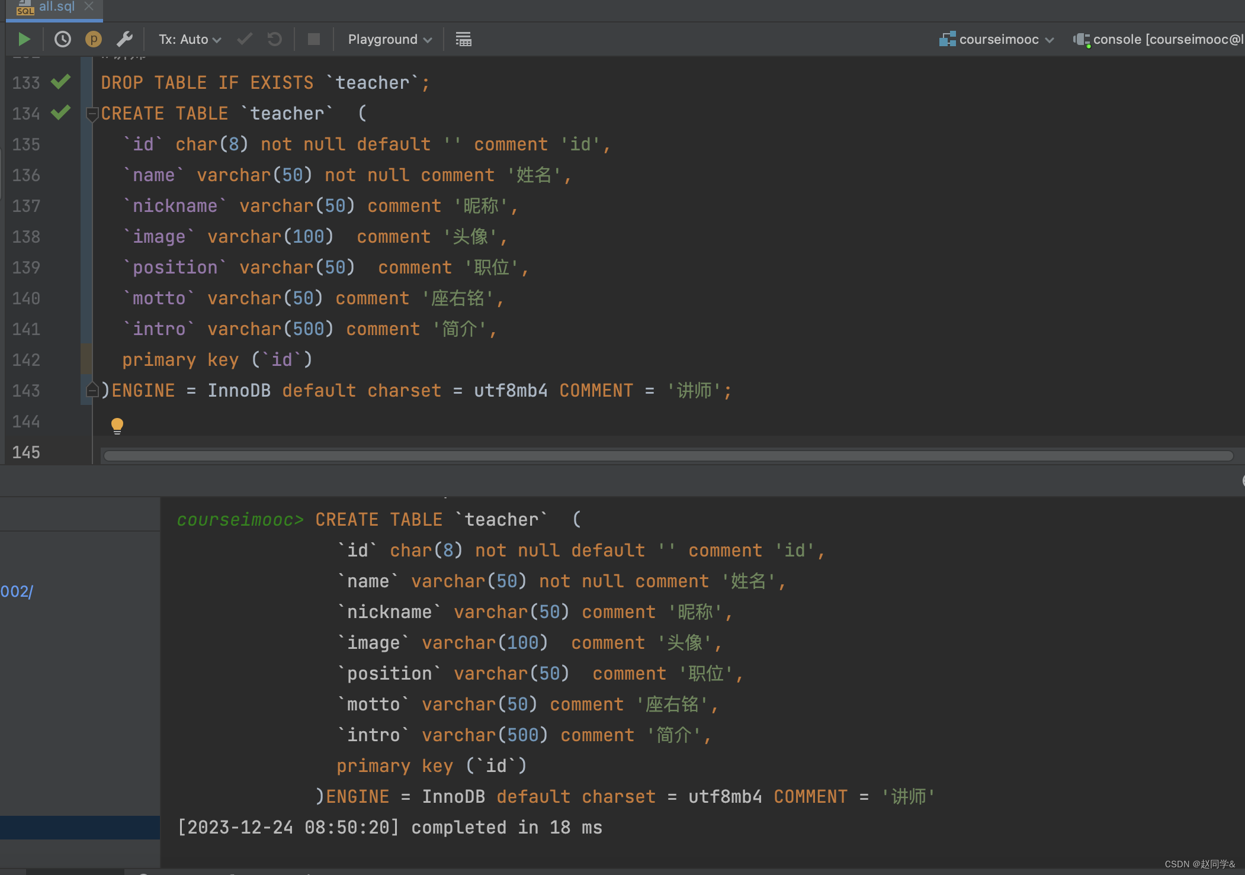The width and height of the screenshot is (1245, 875).
Task: Open the Playground resolve mode dropdown
Action: [390, 40]
